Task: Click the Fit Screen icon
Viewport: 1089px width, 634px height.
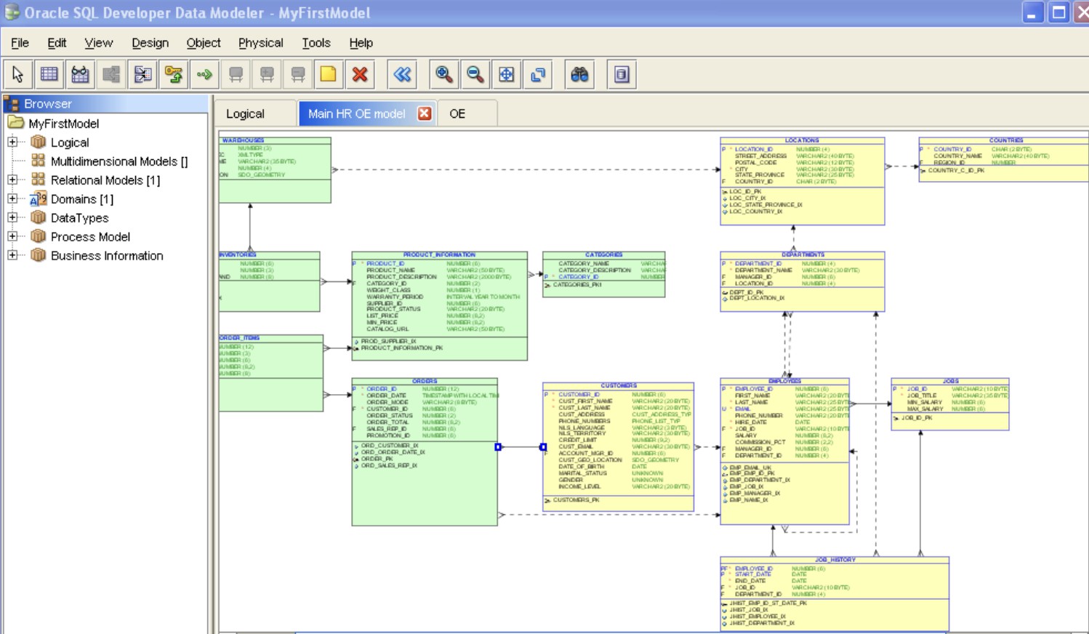Action: 506,74
